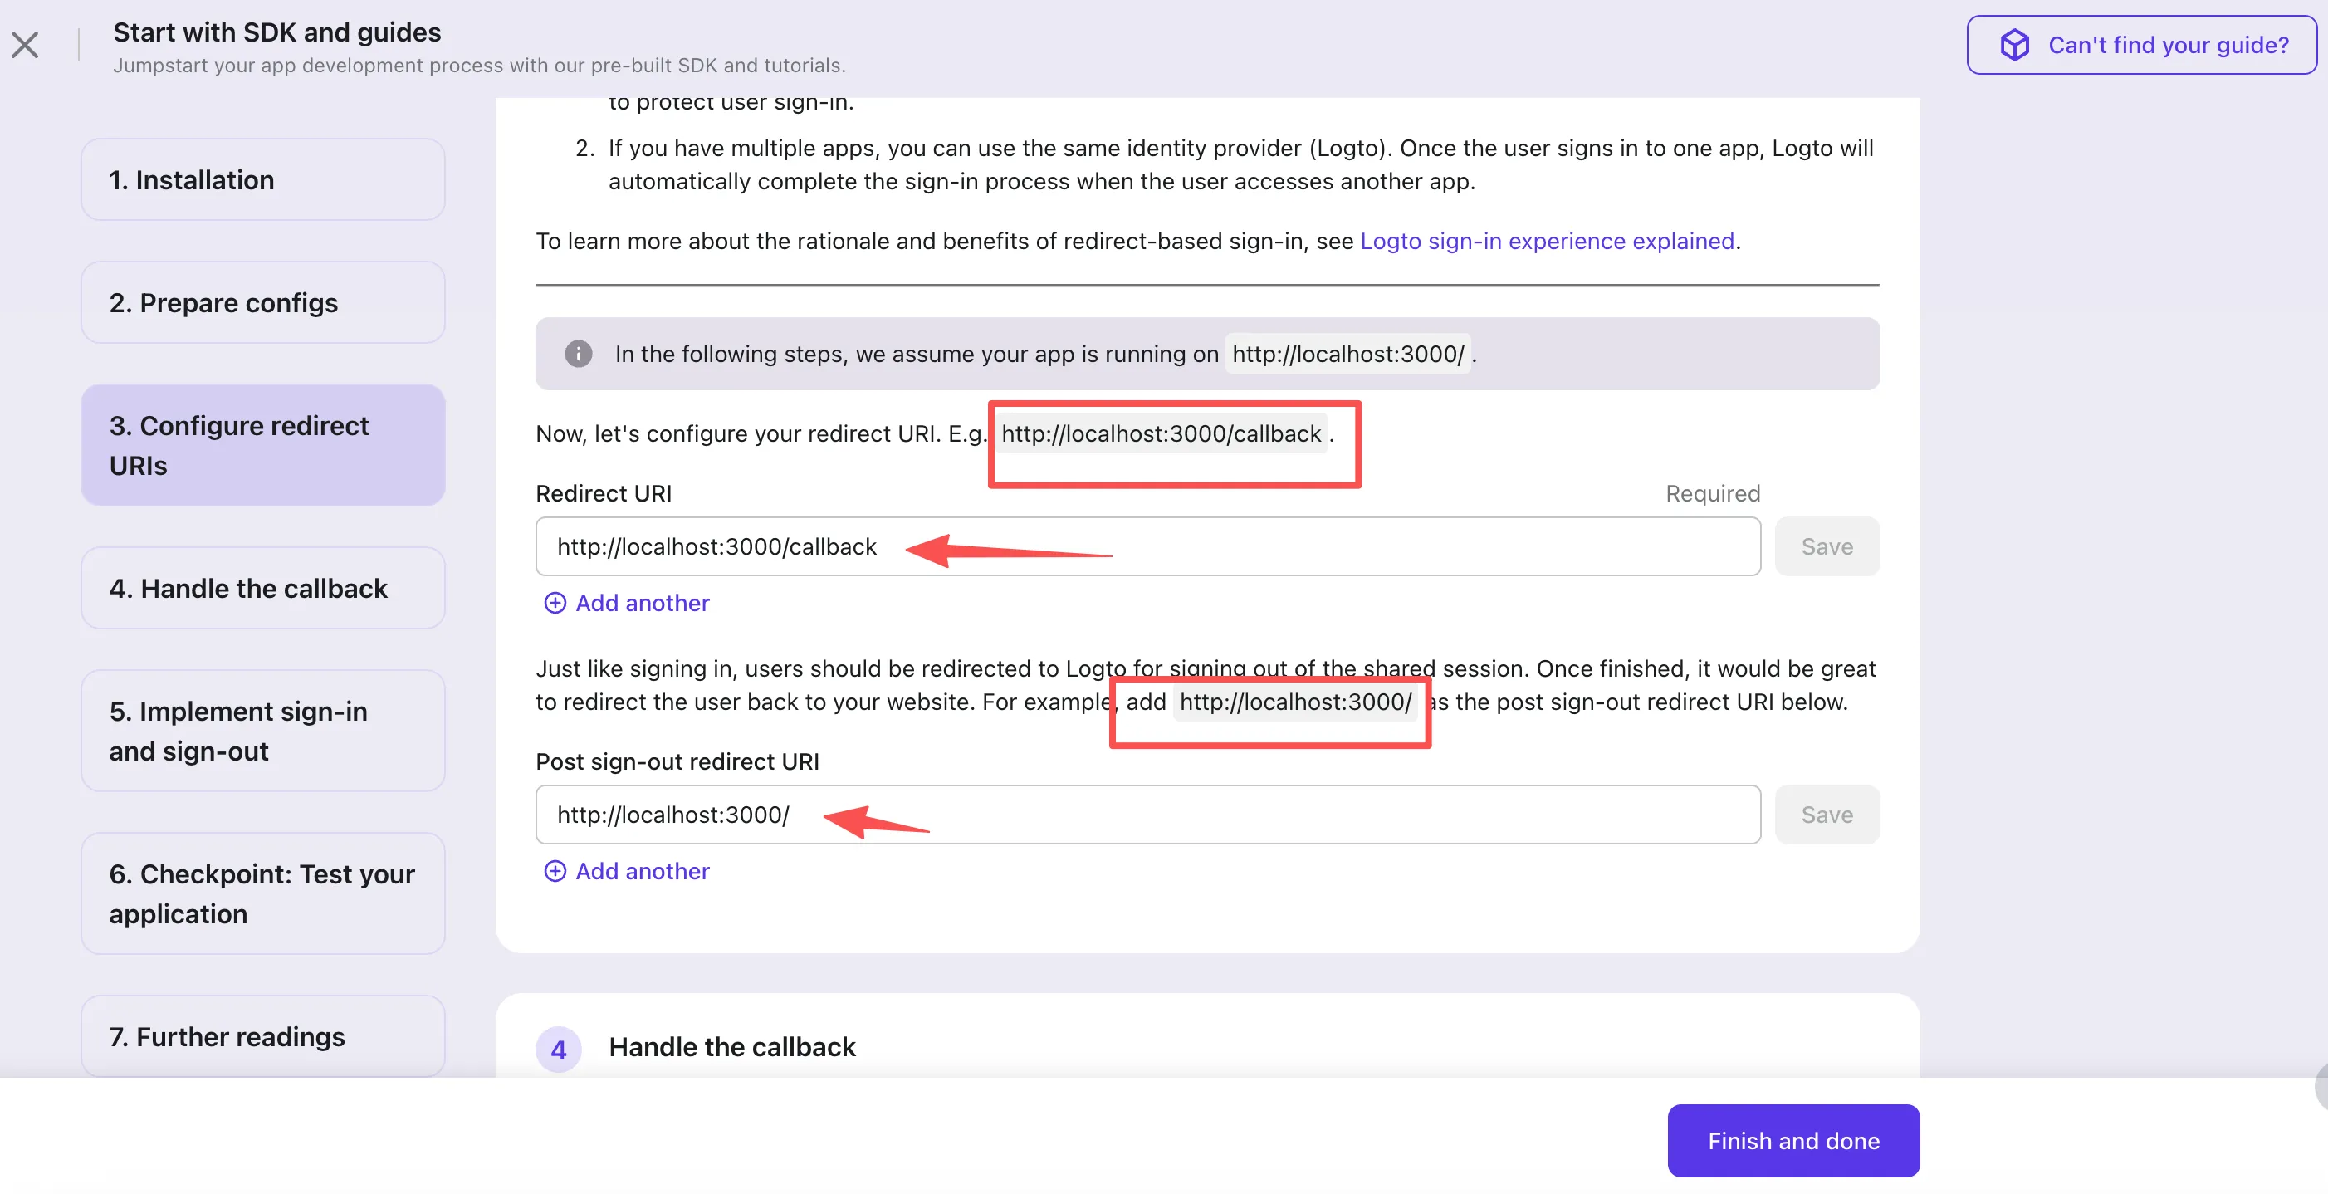Save the Redirect URI

(1827, 547)
